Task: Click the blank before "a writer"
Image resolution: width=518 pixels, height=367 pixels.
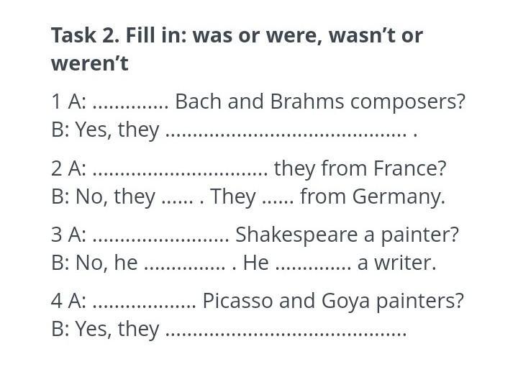Action: click(314, 269)
